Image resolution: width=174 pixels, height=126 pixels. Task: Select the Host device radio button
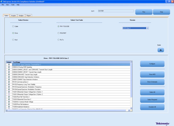[x=13, y=40]
